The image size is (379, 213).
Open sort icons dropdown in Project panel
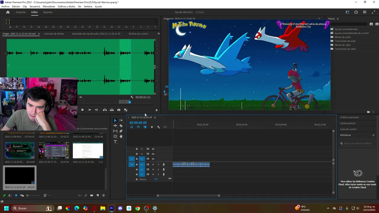47,196
